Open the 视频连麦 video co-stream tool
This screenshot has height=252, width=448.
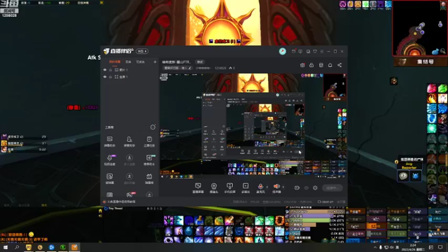(109, 160)
